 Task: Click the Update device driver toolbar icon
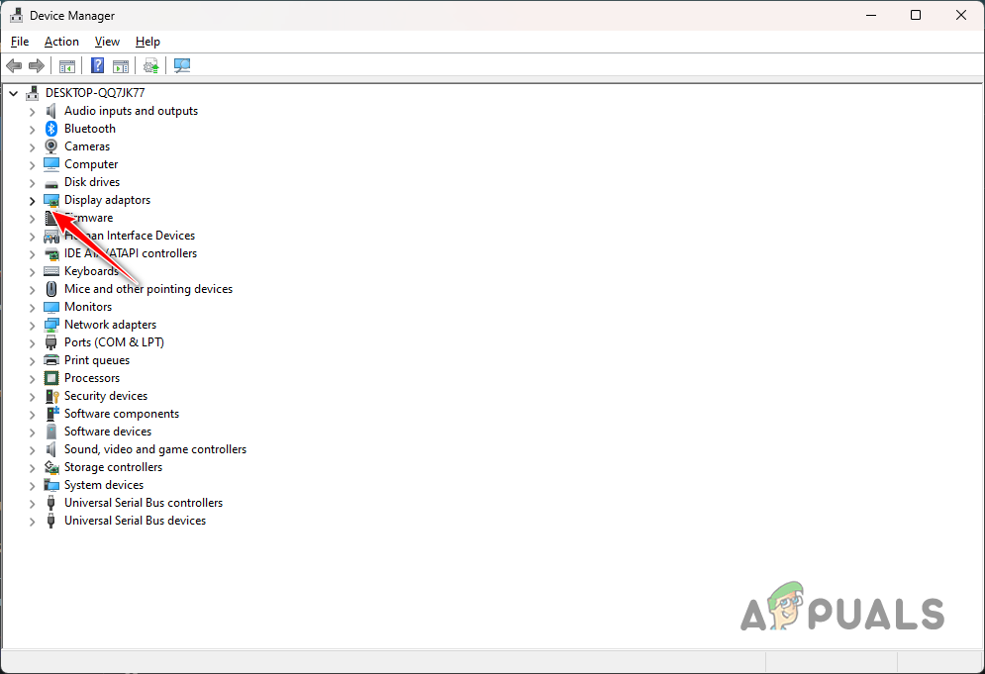click(x=150, y=65)
